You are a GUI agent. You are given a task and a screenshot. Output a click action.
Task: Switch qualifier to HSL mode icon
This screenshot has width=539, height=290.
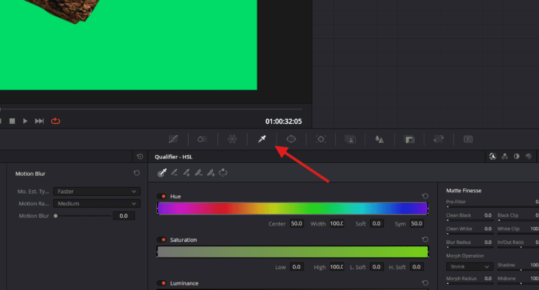pos(493,157)
